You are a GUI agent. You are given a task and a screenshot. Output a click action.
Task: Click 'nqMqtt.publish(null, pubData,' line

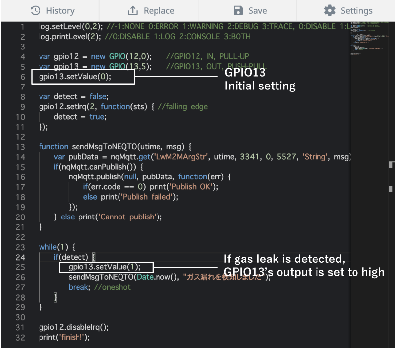coord(121,177)
